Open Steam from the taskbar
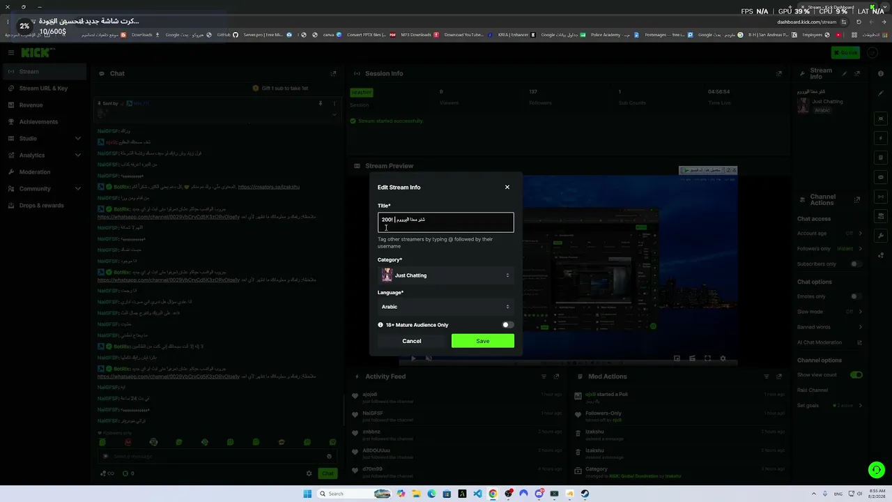 585,494
